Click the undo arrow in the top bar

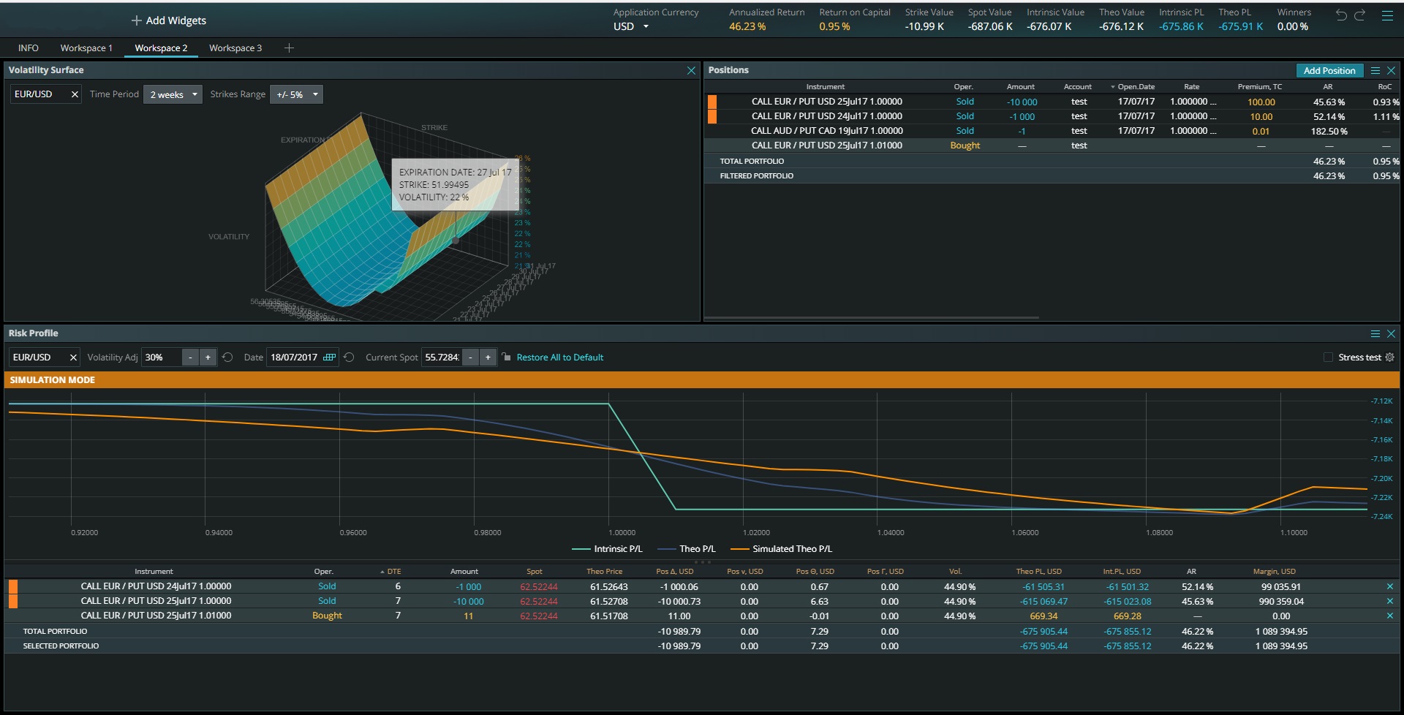click(x=1340, y=15)
